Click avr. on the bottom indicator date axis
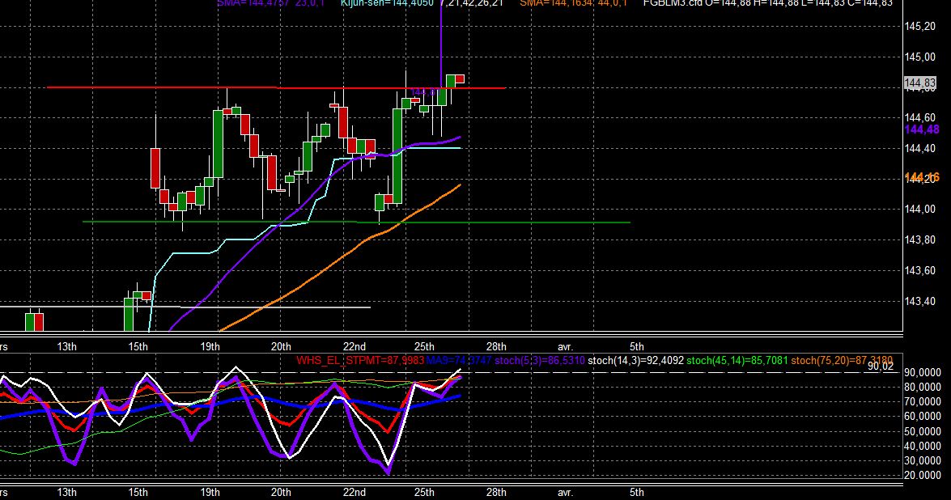Viewport: 951px width, 500px height. pyautogui.click(x=565, y=492)
